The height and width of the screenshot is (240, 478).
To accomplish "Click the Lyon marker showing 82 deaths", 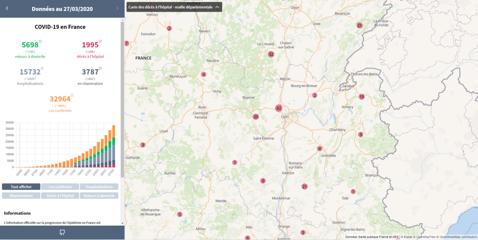I will click(279, 108).
